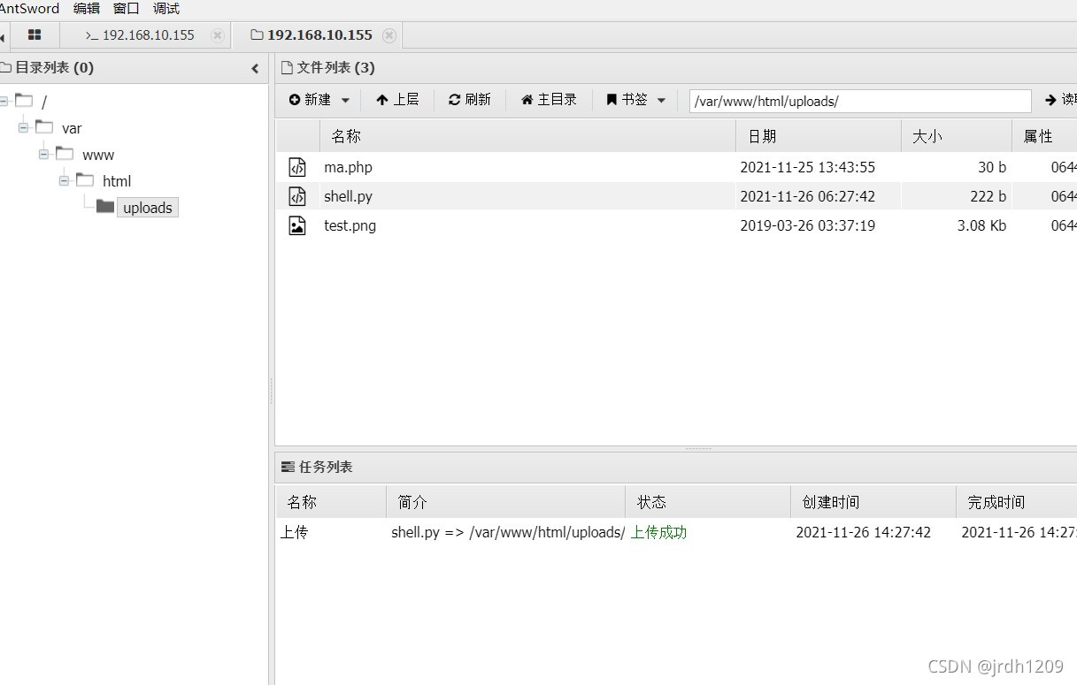Select the uploads folder icon

(x=105, y=207)
